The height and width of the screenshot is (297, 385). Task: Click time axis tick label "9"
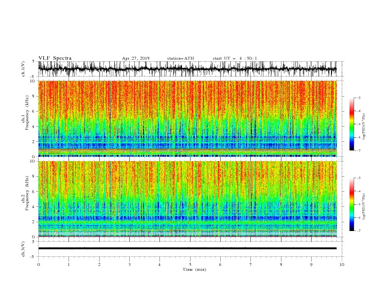pyautogui.click(x=311, y=264)
